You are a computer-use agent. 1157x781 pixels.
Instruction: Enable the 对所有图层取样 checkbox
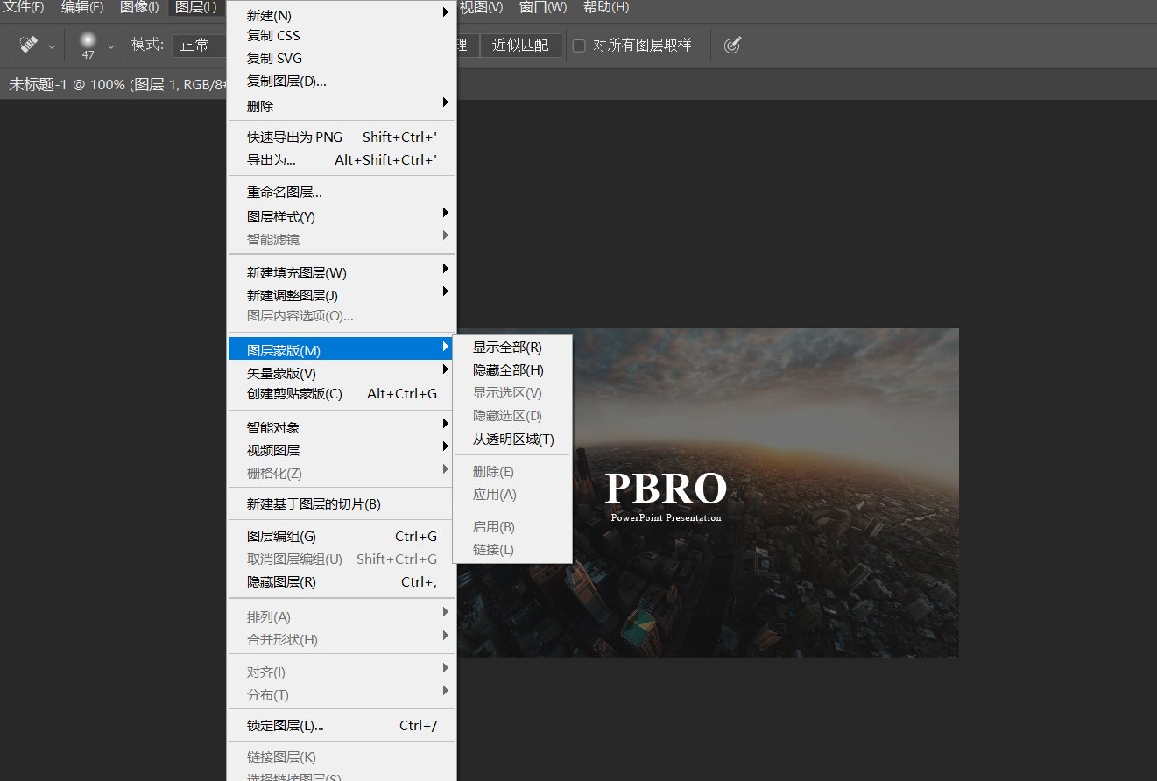click(580, 46)
